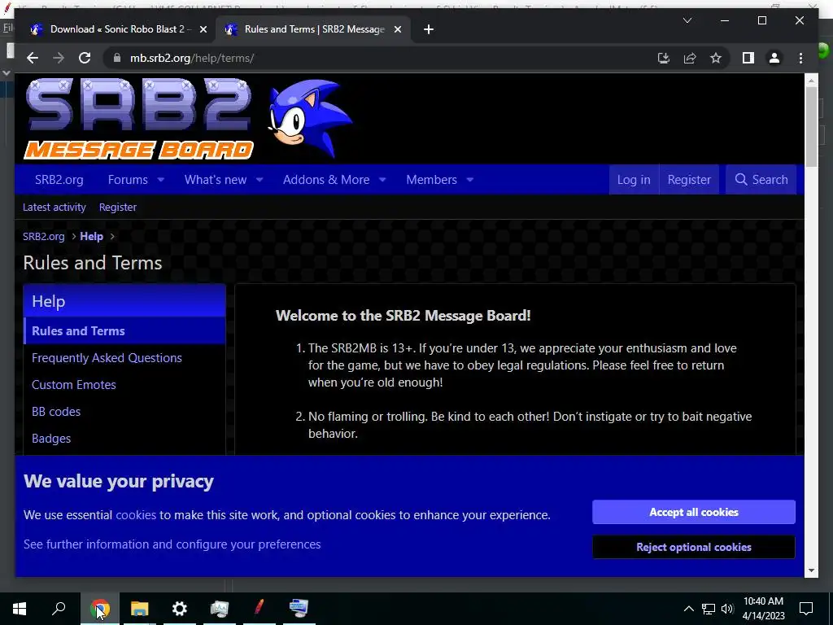
Task: Select the Rules and Terms browser tab
Action: tap(313, 29)
